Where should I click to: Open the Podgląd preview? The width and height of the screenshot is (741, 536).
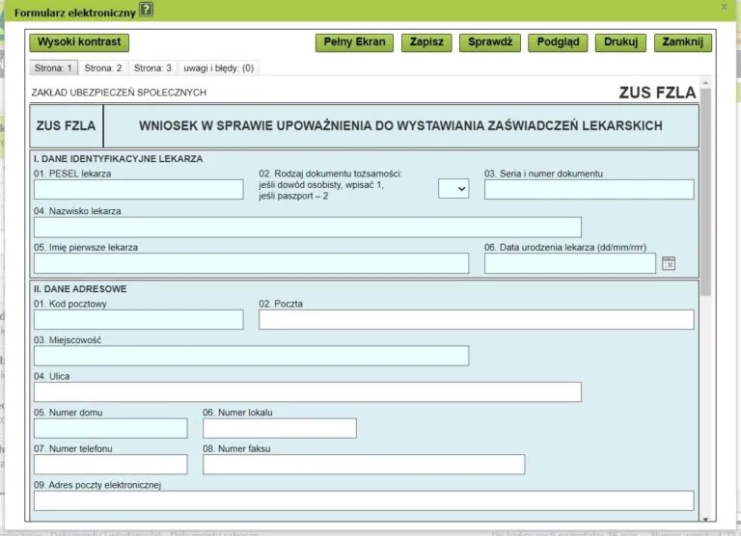(558, 42)
